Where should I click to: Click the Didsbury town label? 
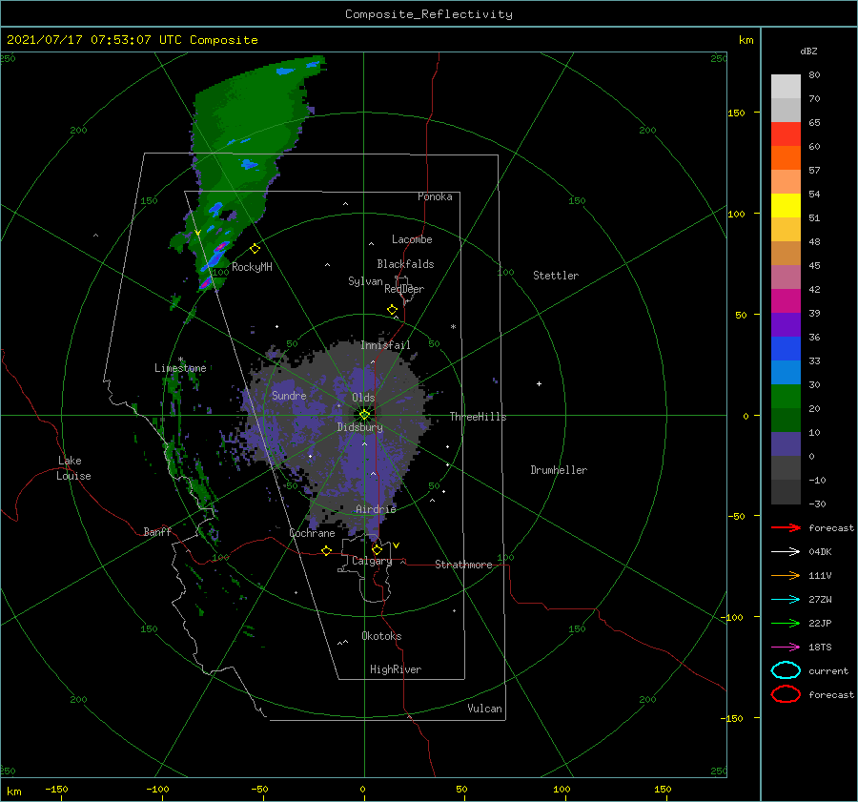tap(359, 427)
